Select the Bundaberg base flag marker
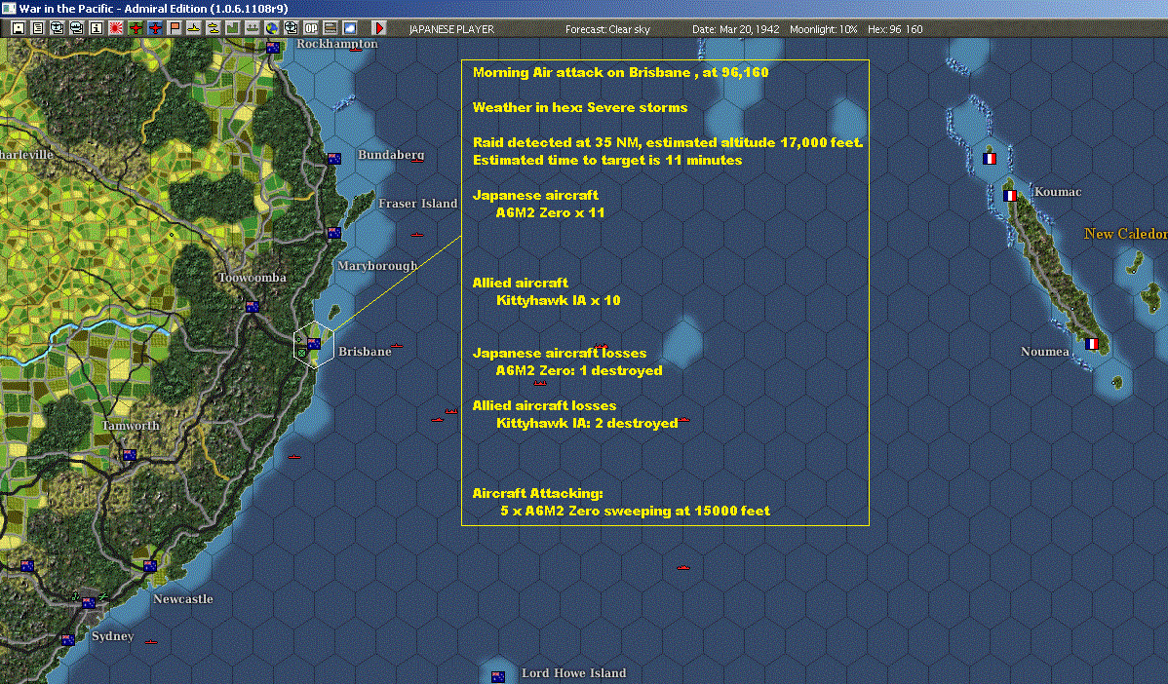This screenshot has width=1168, height=684. [x=334, y=159]
